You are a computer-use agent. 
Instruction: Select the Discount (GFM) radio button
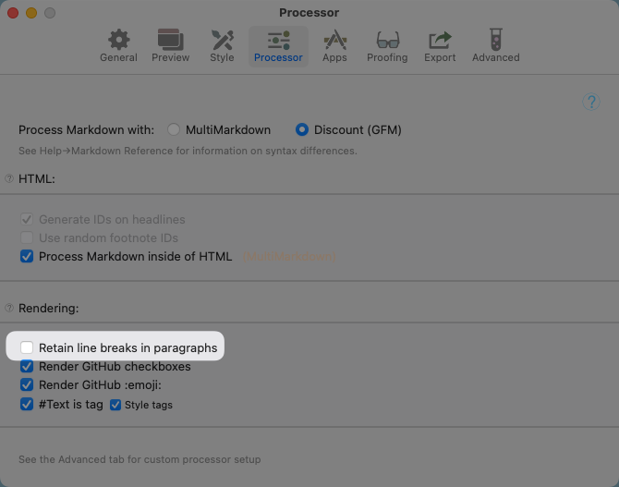302,130
